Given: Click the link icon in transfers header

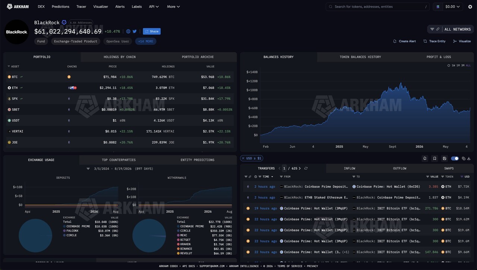Looking at the screenshot, I should tap(250, 177).
